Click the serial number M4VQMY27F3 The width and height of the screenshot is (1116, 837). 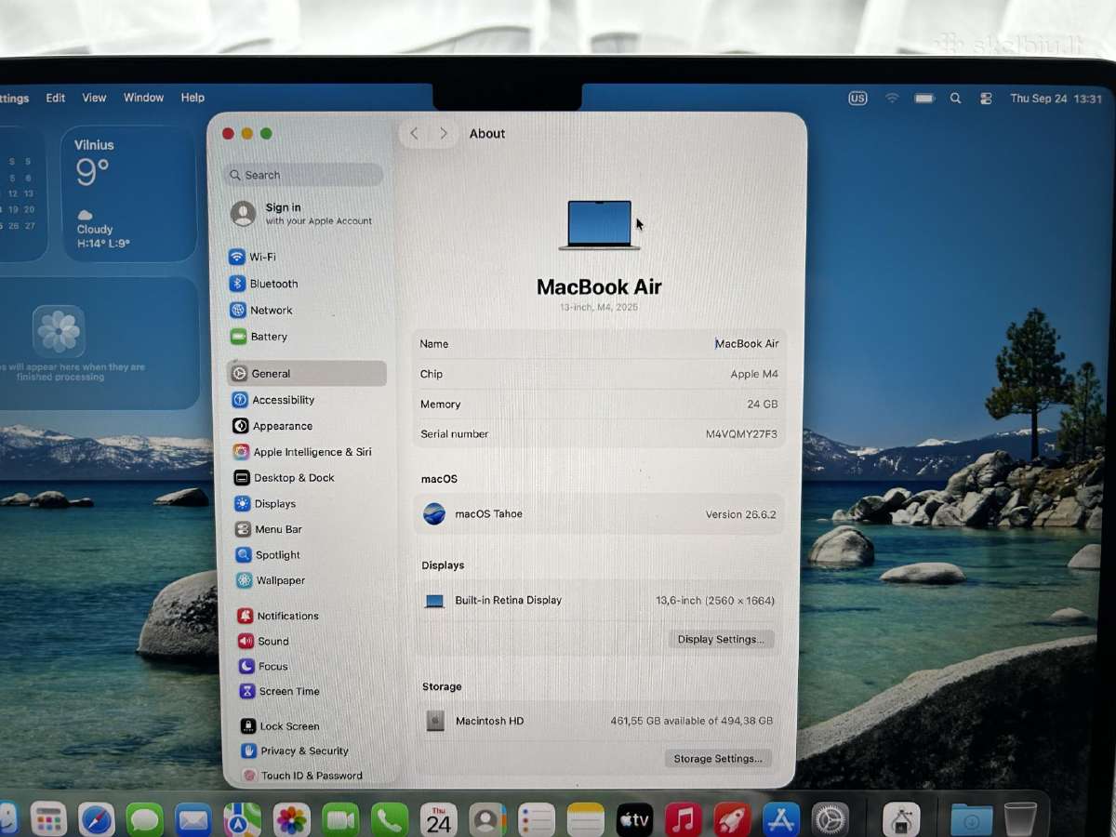click(741, 434)
